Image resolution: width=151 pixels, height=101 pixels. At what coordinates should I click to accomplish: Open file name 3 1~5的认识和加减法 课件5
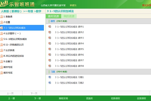[69, 49]
